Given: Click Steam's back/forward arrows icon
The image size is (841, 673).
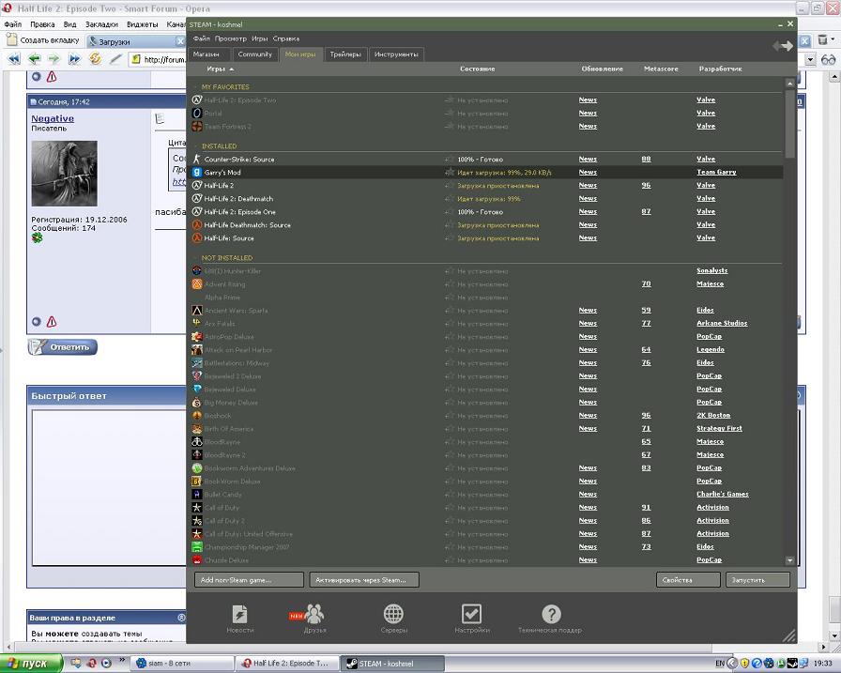Looking at the screenshot, I should [x=783, y=47].
